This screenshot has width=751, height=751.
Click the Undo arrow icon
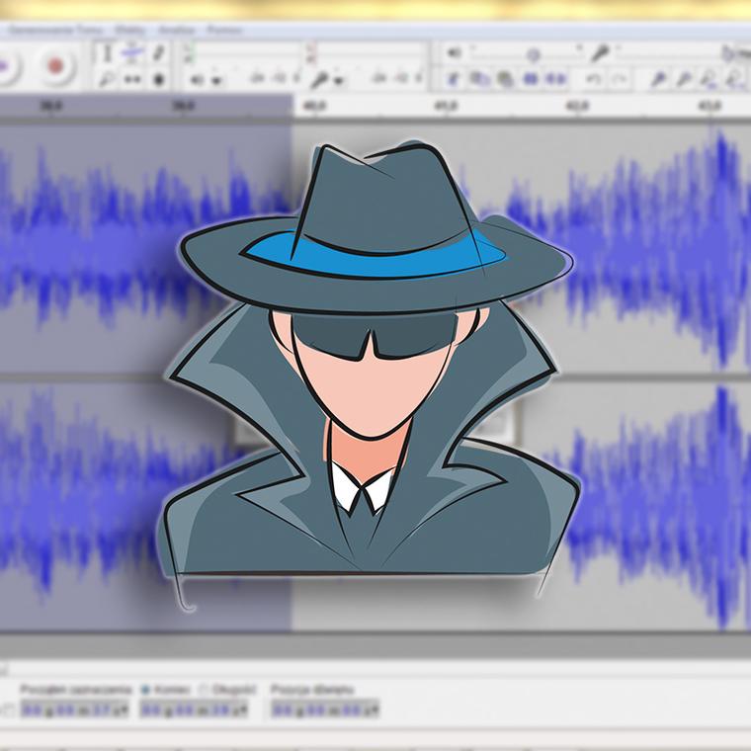[595, 80]
